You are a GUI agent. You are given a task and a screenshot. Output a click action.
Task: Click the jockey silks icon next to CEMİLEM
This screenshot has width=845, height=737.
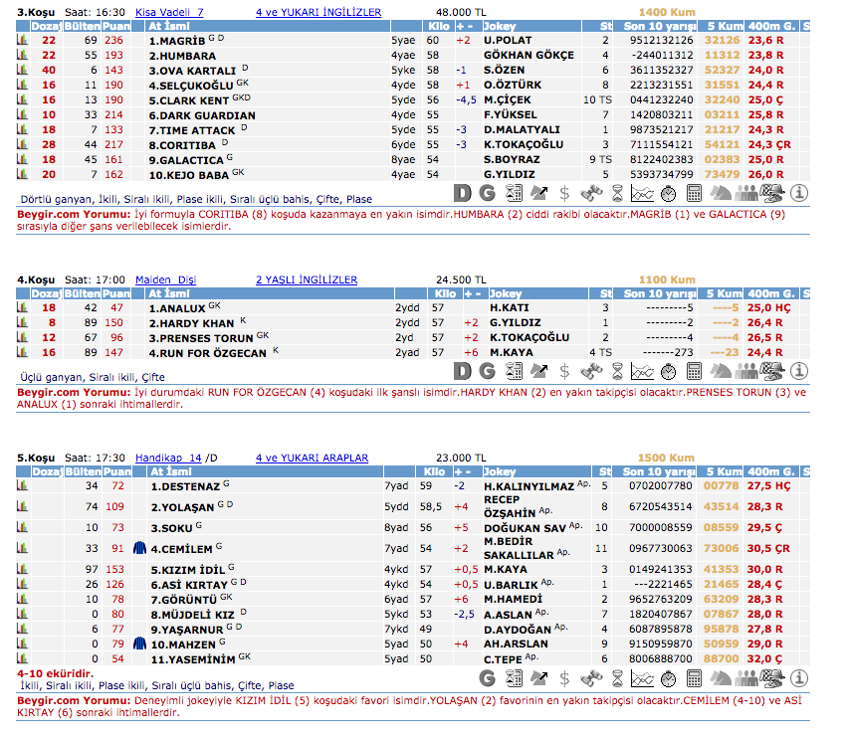[139, 547]
